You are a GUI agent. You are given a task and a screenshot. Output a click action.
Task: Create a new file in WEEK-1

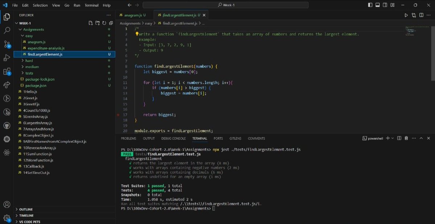[91, 23]
